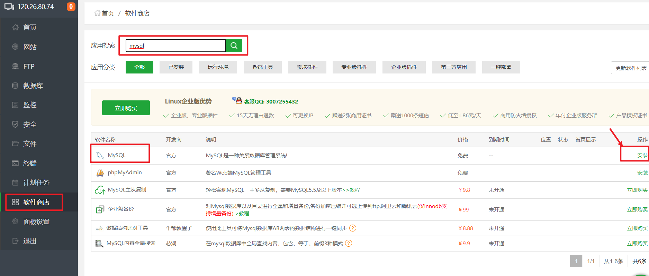The width and height of the screenshot is (649, 276).
Task: Select the 企业版插件 category tab
Action: 404,67
